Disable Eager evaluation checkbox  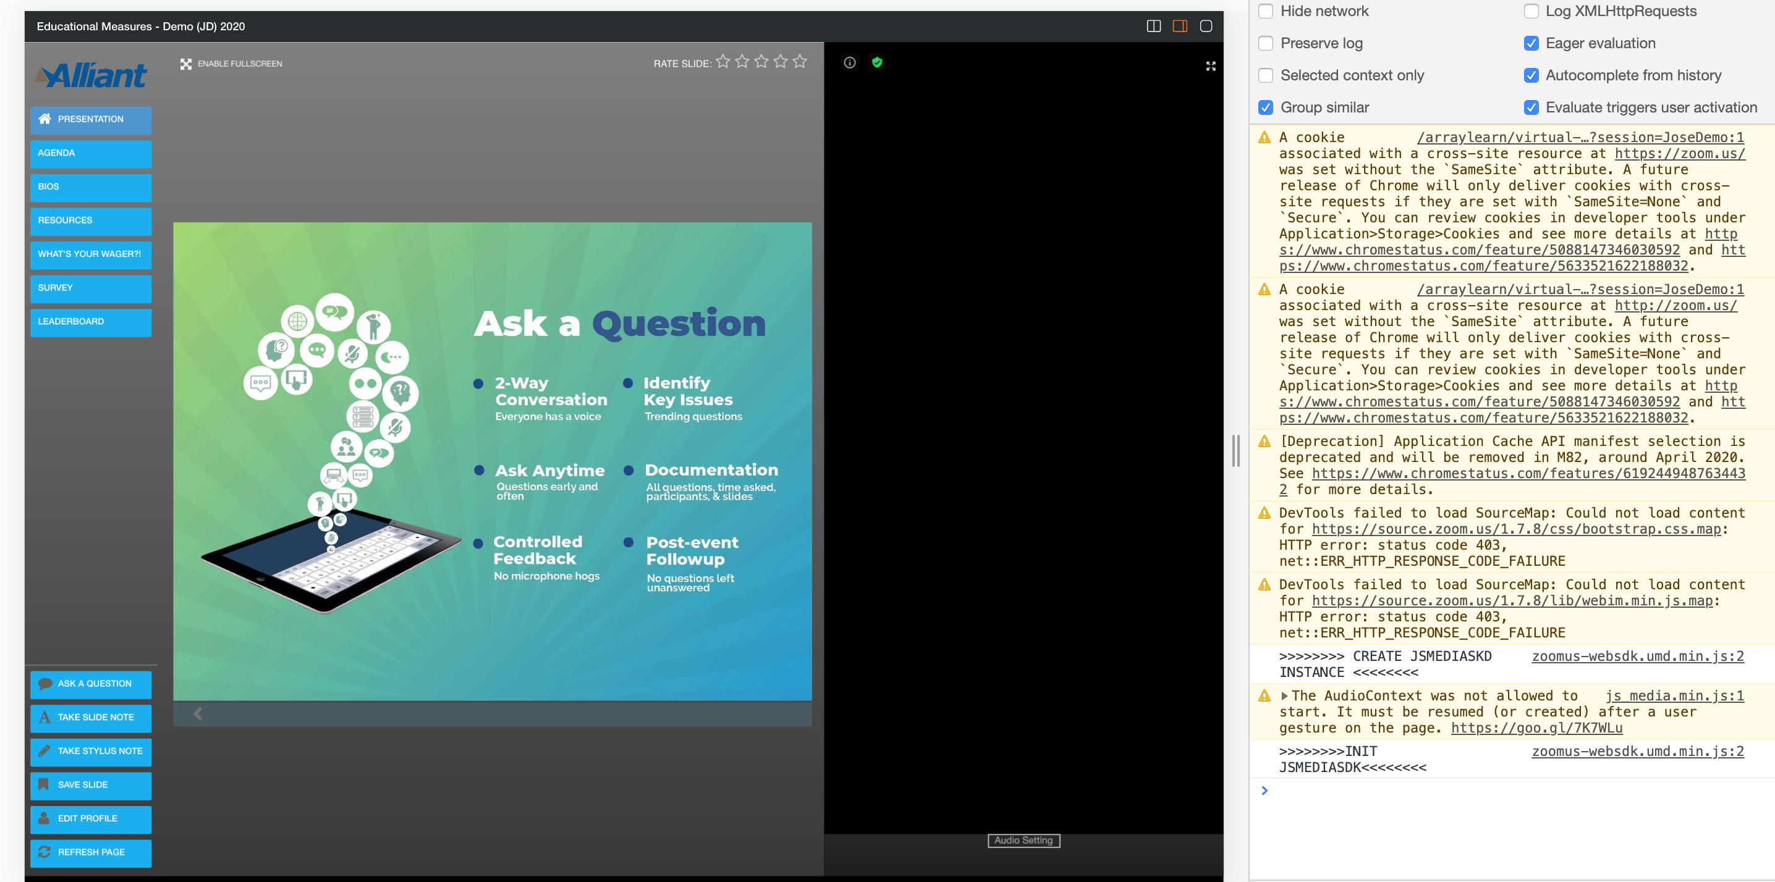coord(1530,43)
